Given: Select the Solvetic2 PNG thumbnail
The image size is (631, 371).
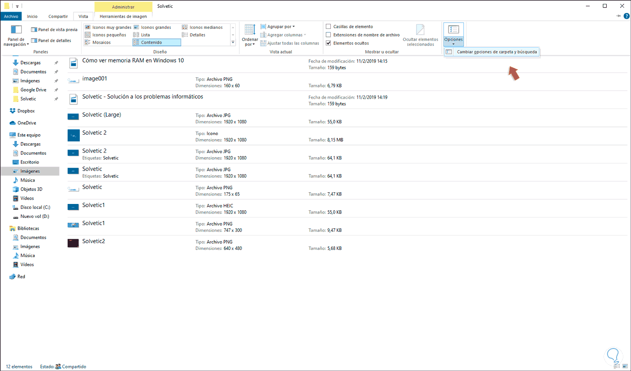Looking at the screenshot, I should point(73,243).
